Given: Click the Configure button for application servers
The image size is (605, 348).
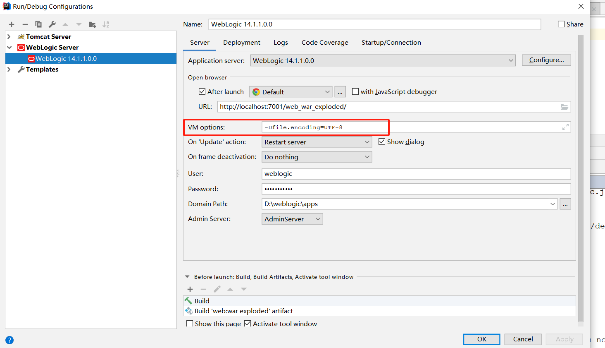Looking at the screenshot, I should click(546, 60).
